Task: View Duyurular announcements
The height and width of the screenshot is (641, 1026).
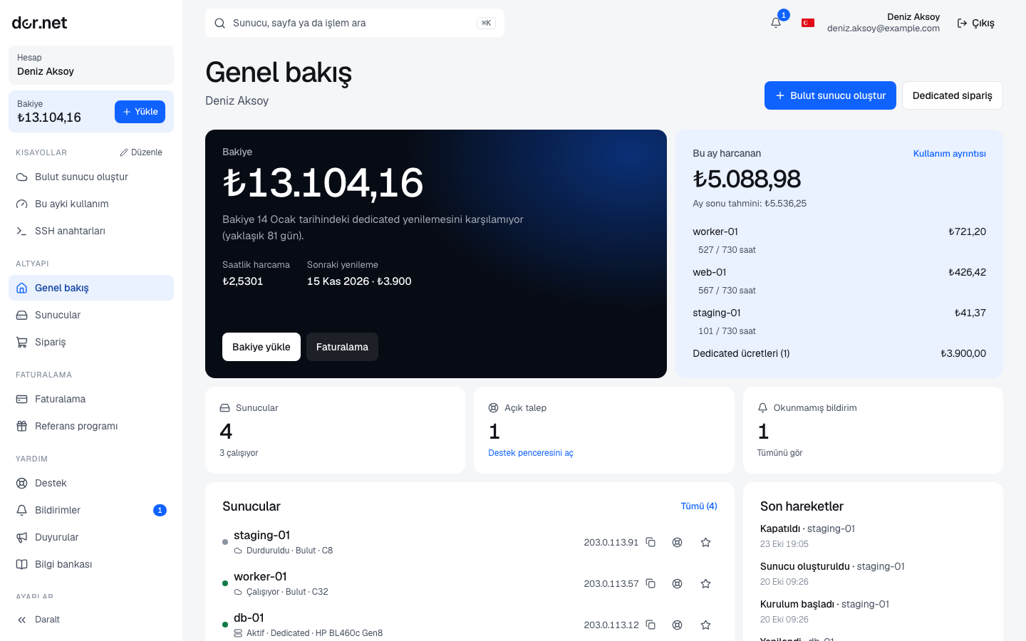Action: coord(91,537)
